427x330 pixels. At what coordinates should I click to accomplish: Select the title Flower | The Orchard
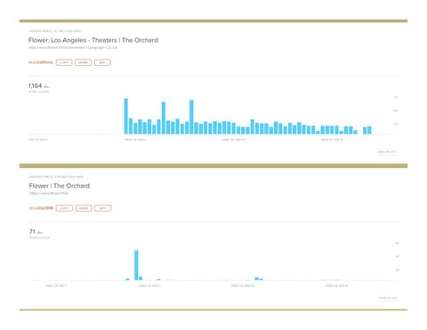[60, 186]
